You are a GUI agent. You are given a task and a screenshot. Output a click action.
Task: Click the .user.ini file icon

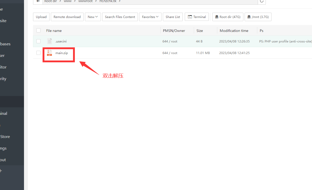click(49, 41)
